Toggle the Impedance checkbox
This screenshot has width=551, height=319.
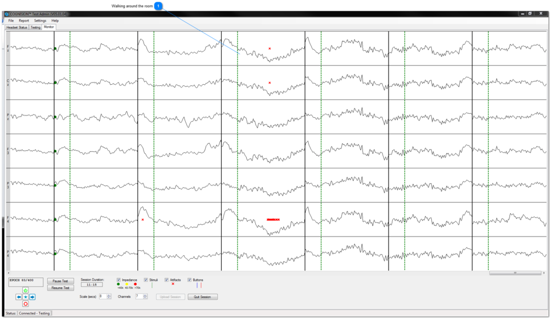tap(119, 280)
